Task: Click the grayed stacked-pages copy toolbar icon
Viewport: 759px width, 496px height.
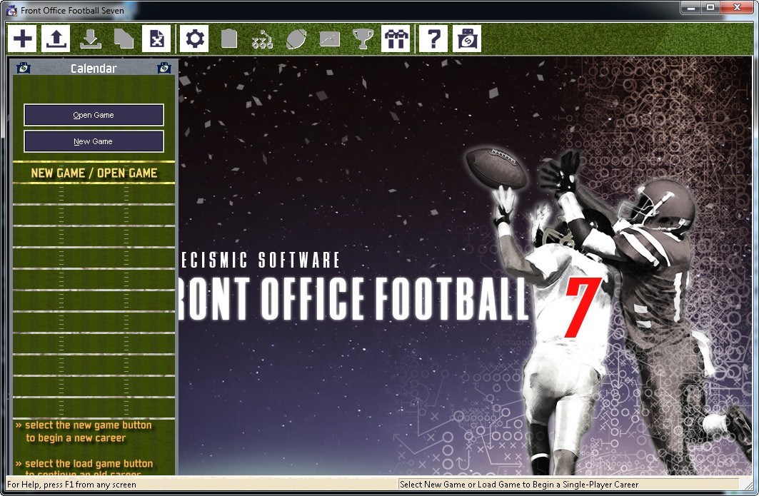Action: [124, 39]
